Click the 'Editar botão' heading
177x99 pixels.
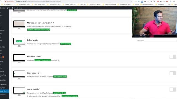coord(33,40)
